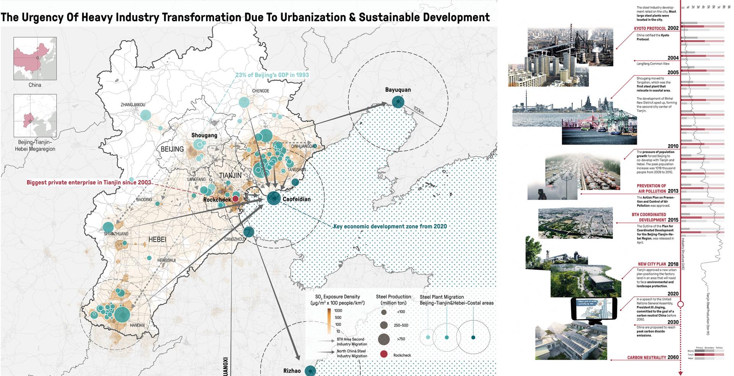Click the small teal dot above Hengshui

click(149, 258)
